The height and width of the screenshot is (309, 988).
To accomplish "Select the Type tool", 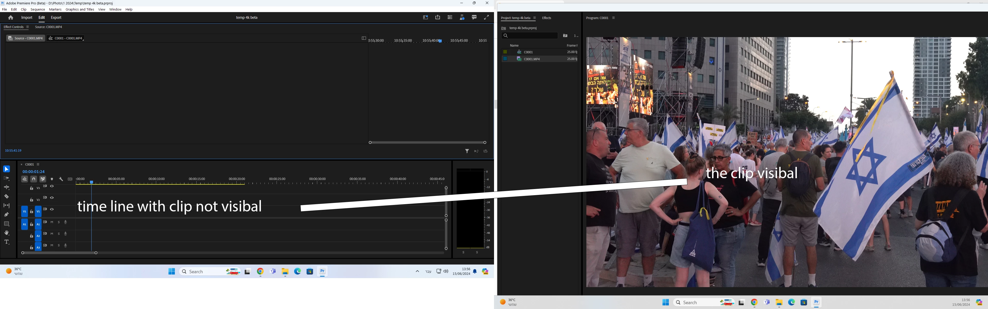I will tap(6, 242).
